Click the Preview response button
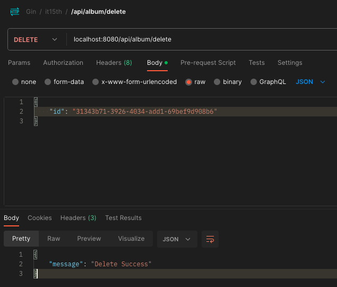Viewport: 337px width, 287px height. 89,239
